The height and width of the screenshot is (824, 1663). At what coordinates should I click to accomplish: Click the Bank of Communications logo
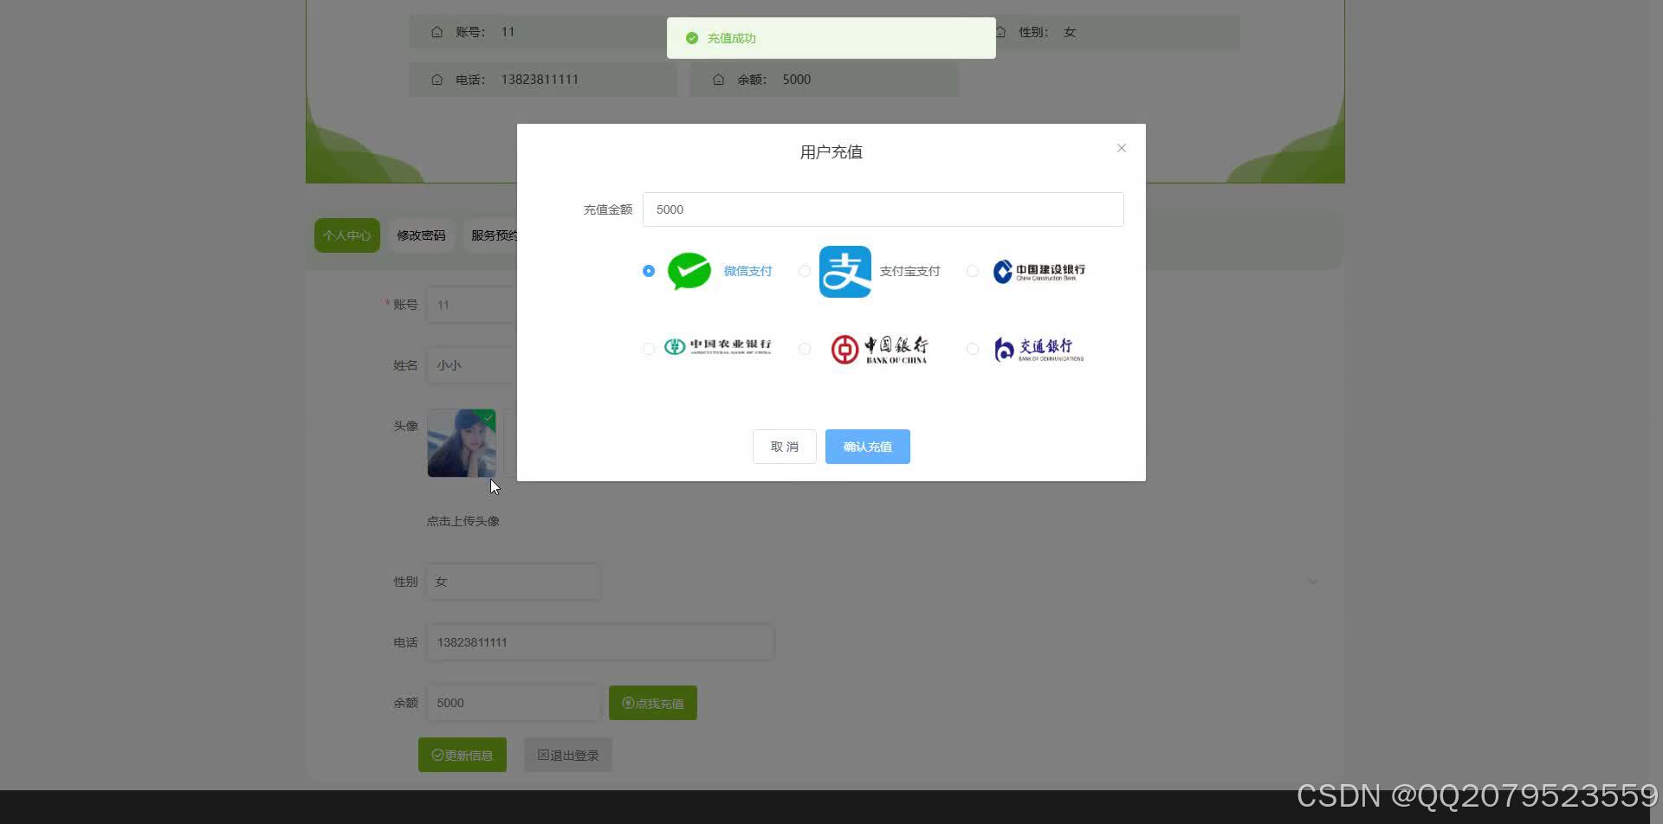1039,349
